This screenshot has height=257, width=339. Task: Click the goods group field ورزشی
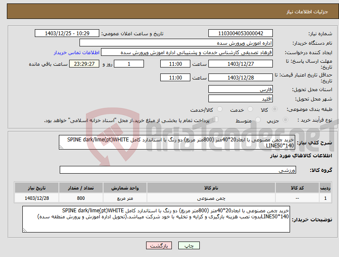point(178,170)
